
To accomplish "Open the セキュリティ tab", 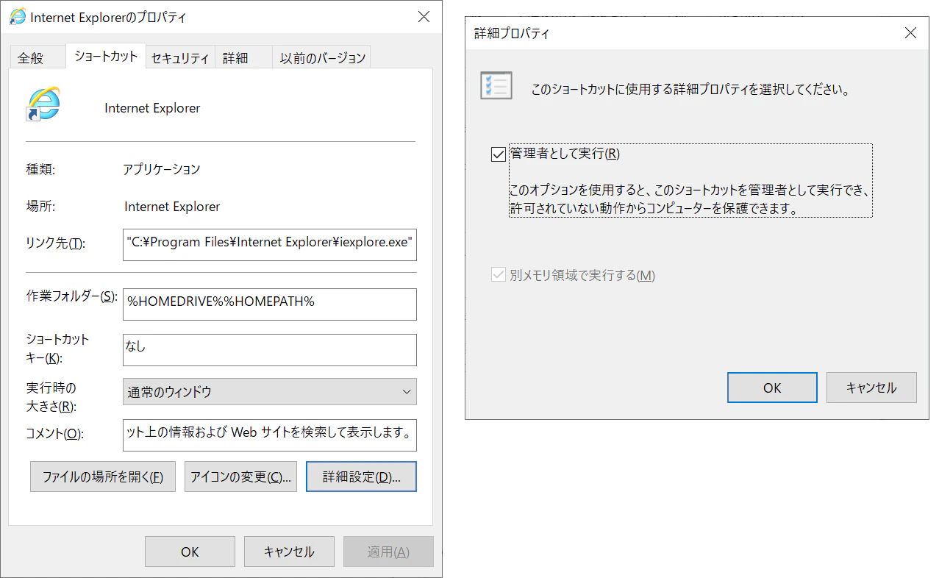I will pyautogui.click(x=180, y=58).
